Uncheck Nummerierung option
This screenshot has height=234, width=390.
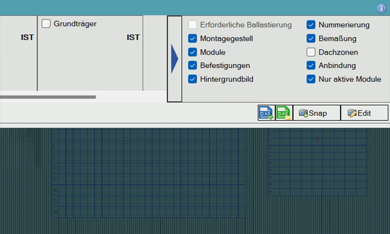click(311, 25)
